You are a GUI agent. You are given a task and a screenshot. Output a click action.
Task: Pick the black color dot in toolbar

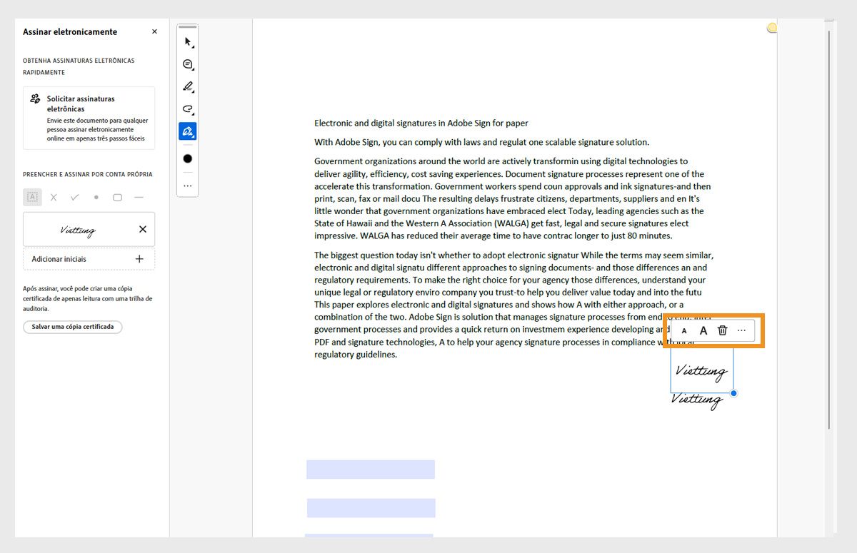coord(187,158)
